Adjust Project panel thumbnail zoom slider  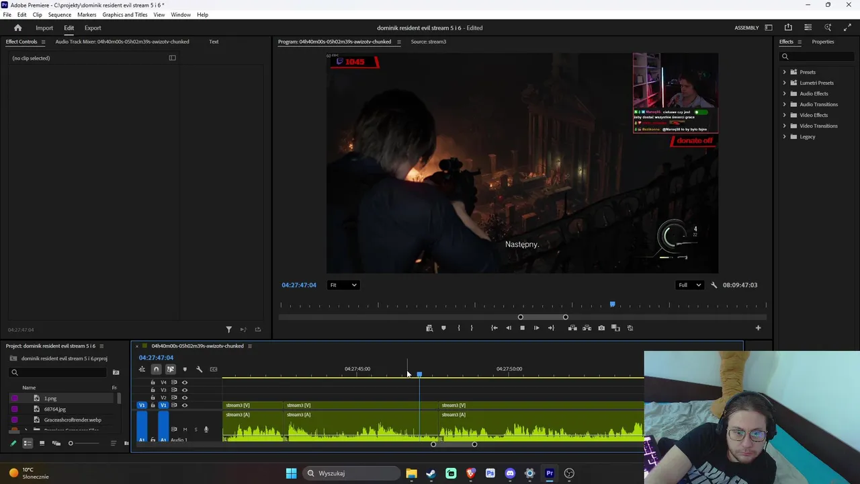[x=84, y=443]
